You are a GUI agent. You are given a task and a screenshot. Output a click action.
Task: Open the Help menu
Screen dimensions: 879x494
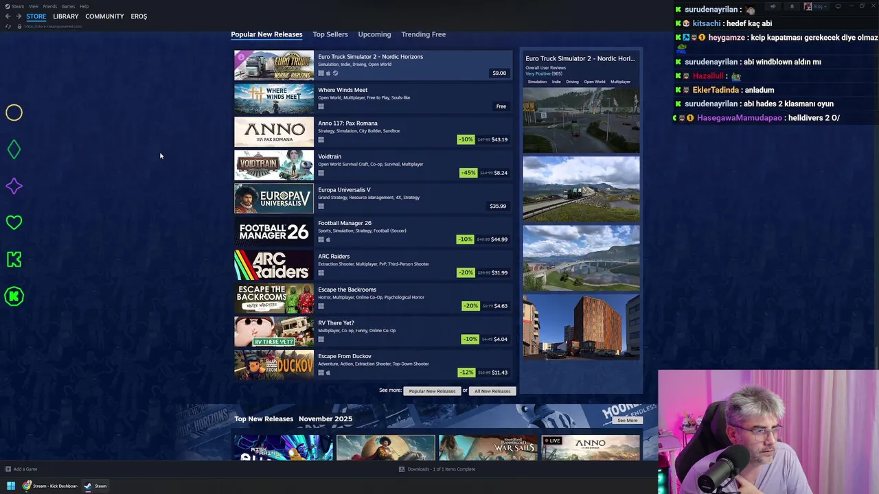pos(84,6)
